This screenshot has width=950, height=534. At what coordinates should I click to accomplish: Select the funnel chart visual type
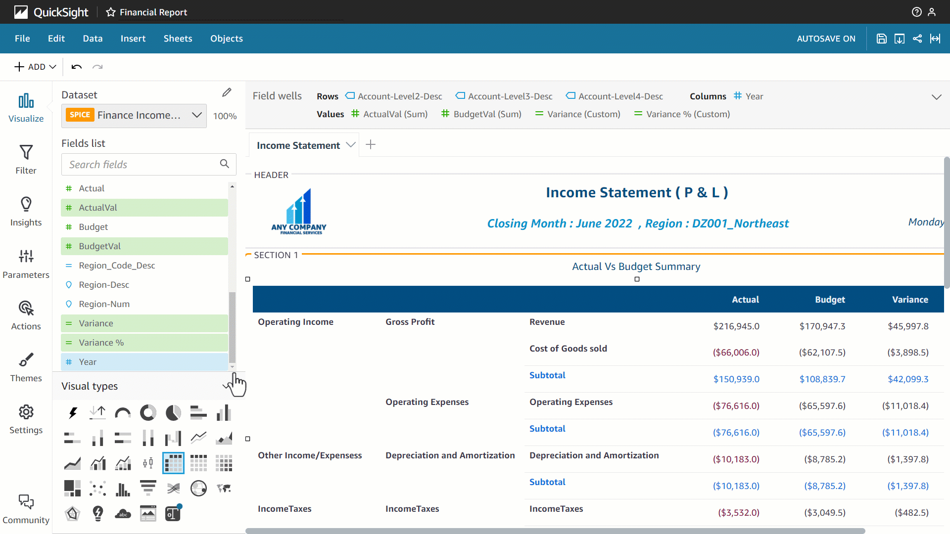[148, 488]
